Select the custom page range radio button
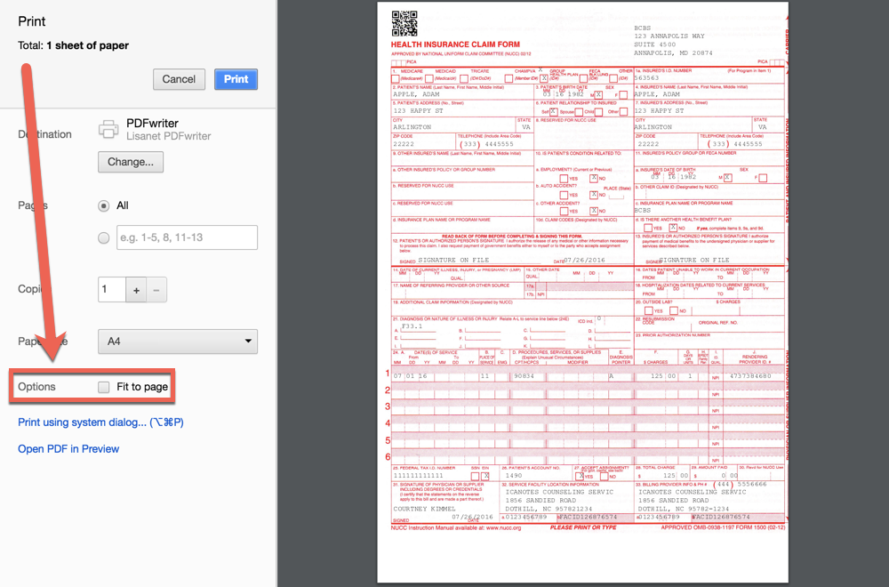 point(104,237)
